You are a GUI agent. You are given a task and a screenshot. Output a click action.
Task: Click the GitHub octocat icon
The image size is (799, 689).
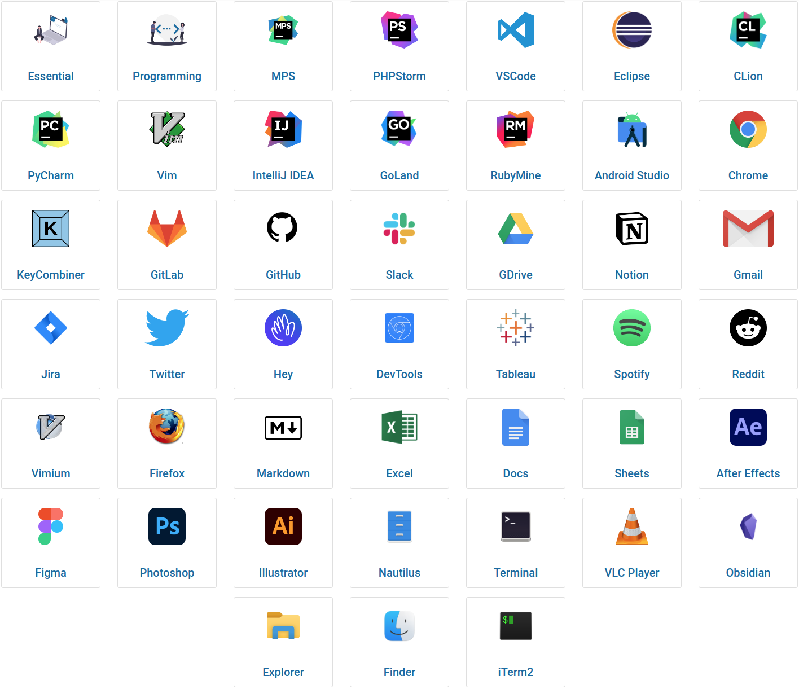pos(282,227)
